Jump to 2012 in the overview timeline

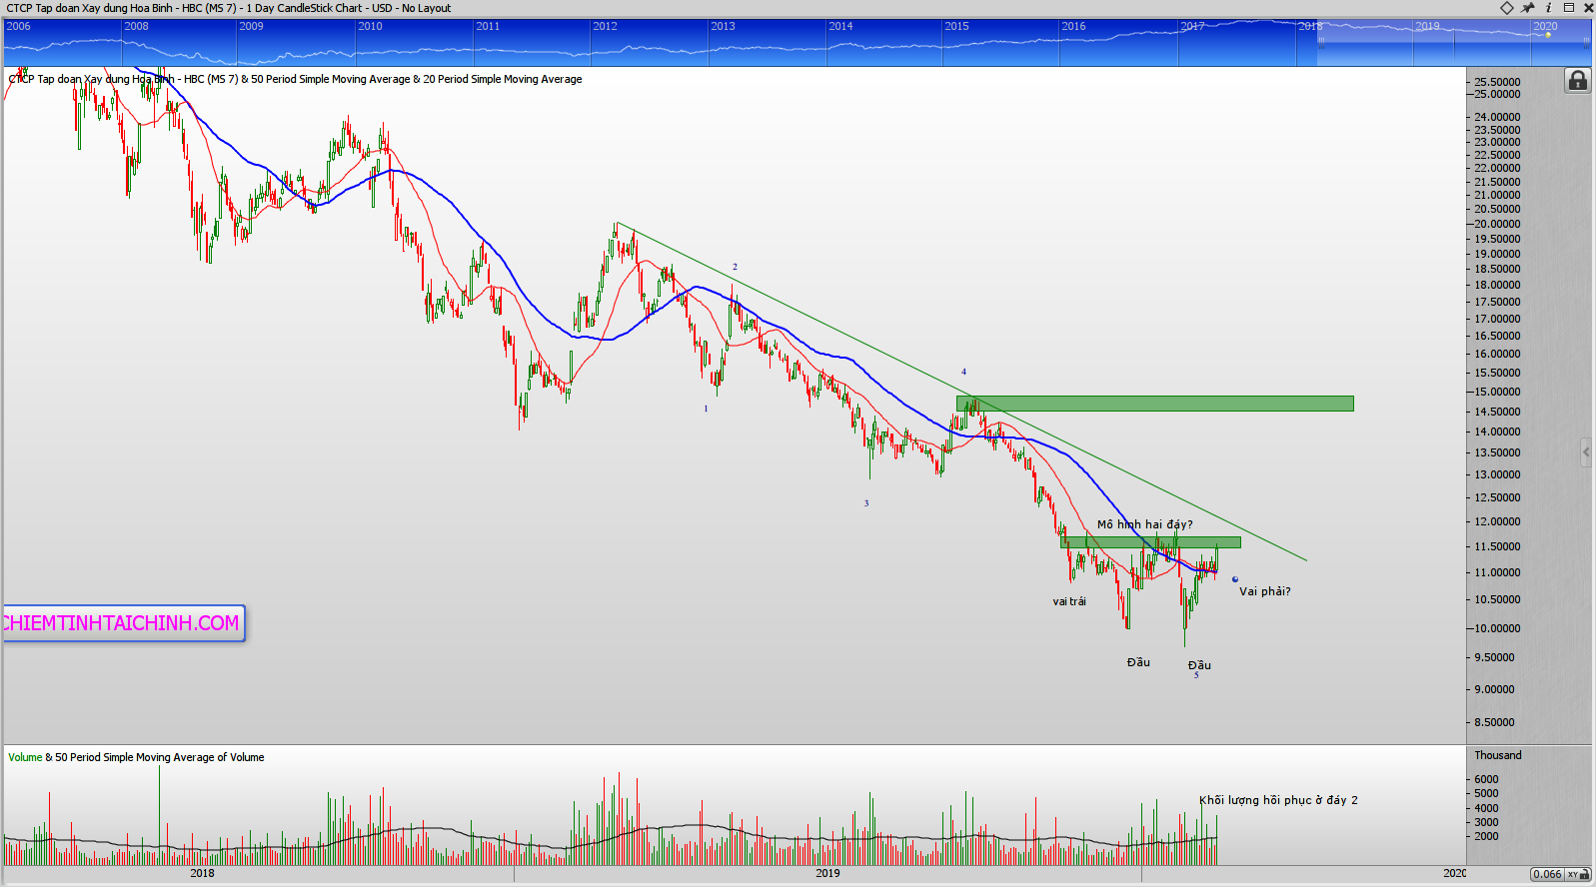pyautogui.click(x=605, y=26)
